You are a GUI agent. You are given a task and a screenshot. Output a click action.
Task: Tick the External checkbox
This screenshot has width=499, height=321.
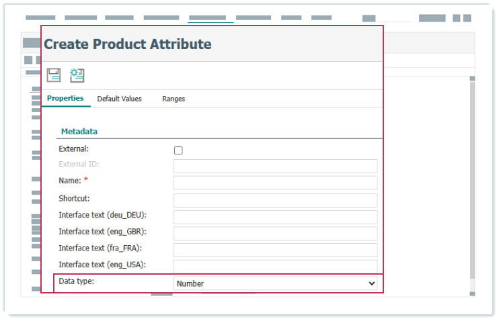(178, 150)
